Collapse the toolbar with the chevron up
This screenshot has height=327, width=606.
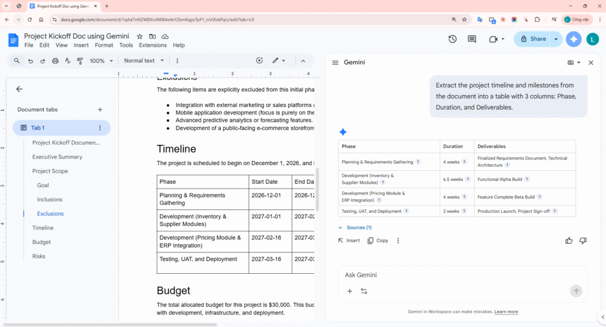[x=303, y=61]
